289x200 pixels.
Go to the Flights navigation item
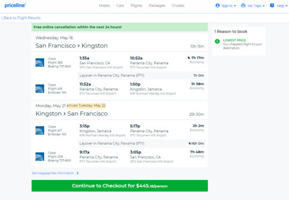coord(137,6)
